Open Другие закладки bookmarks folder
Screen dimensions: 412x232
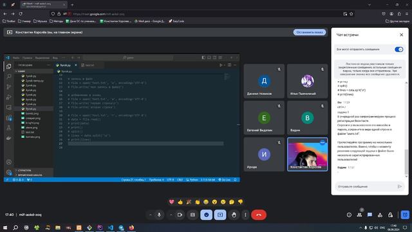click(397, 21)
